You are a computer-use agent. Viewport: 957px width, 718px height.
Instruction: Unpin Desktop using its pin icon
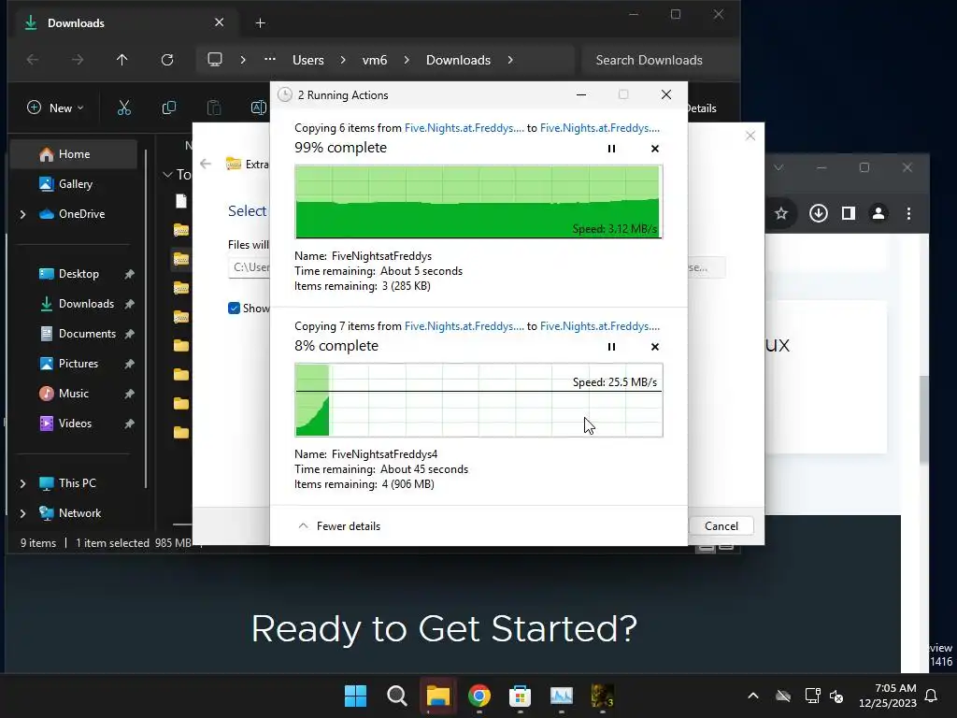(x=129, y=274)
